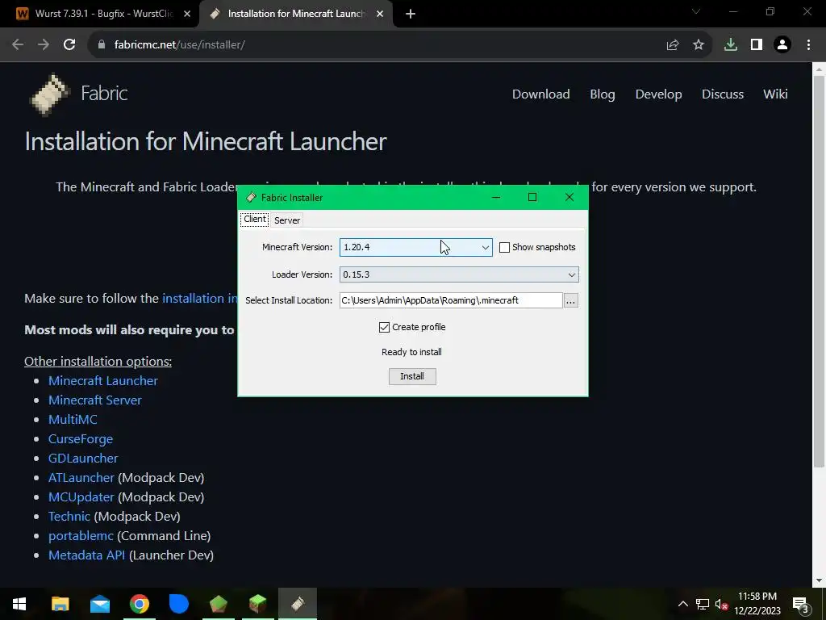Open network status tray icon

(703, 604)
